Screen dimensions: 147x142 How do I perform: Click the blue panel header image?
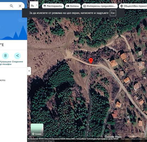[13, 25]
